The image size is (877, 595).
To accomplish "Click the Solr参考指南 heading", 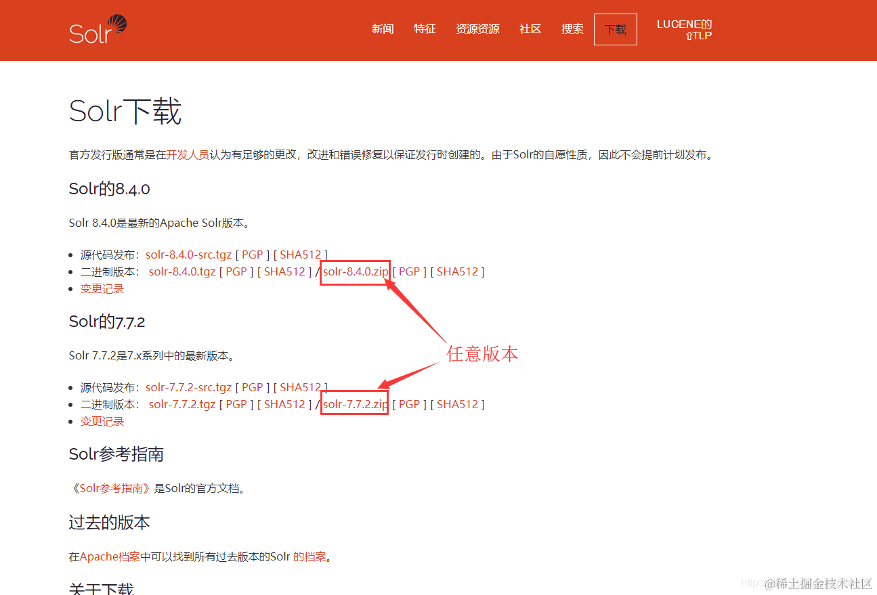I will point(116,454).
